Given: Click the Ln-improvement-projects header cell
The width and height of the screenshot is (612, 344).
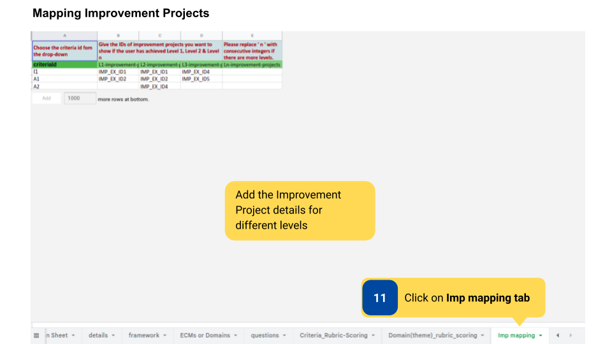Looking at the screenshot, I should pos(252,64).
